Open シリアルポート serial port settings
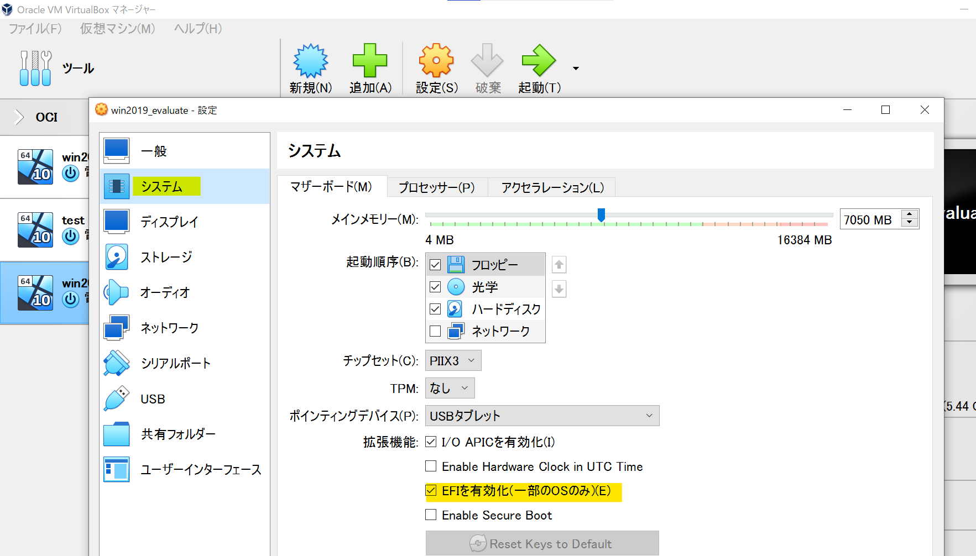The height and width of the screenshot is (556, 976). click(185, 363)
